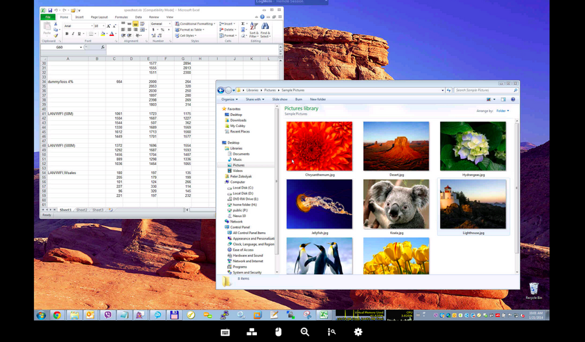The image size is (585, 342).
Task: Click the Bold formatting icon in Excel
Action: 66,33
